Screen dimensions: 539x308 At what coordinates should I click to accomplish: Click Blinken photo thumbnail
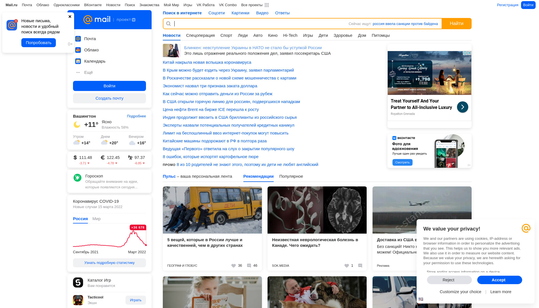pyautogui.click(x=171, y=51)
